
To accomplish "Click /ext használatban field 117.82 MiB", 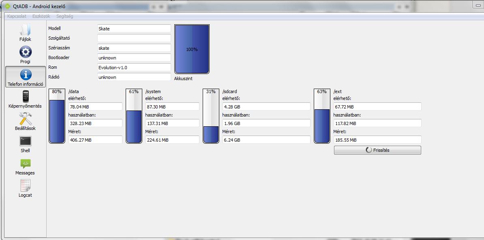I will 377,123.
